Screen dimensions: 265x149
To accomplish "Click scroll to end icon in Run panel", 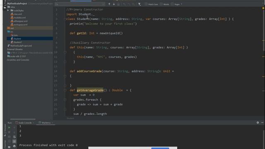I will click(x=14, y=141).
